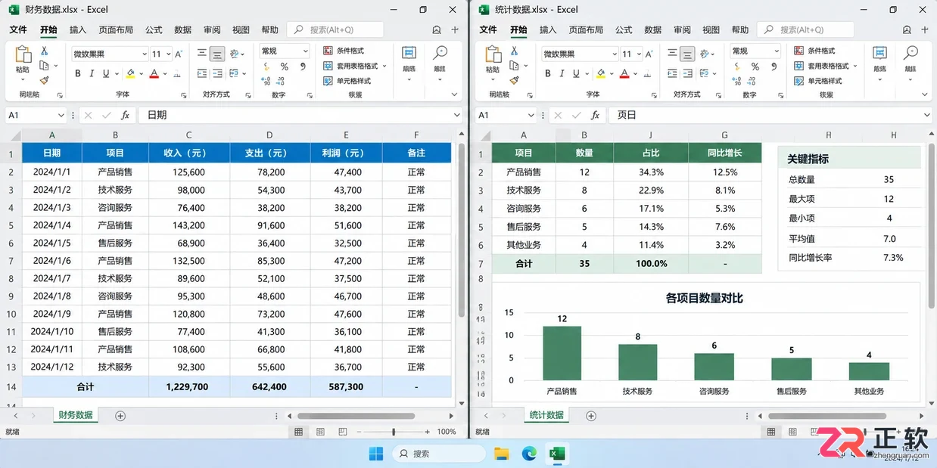Open the 文件 menu in 财务数据 window
This screenshot has height=468, width=937.
pos(18,29)
